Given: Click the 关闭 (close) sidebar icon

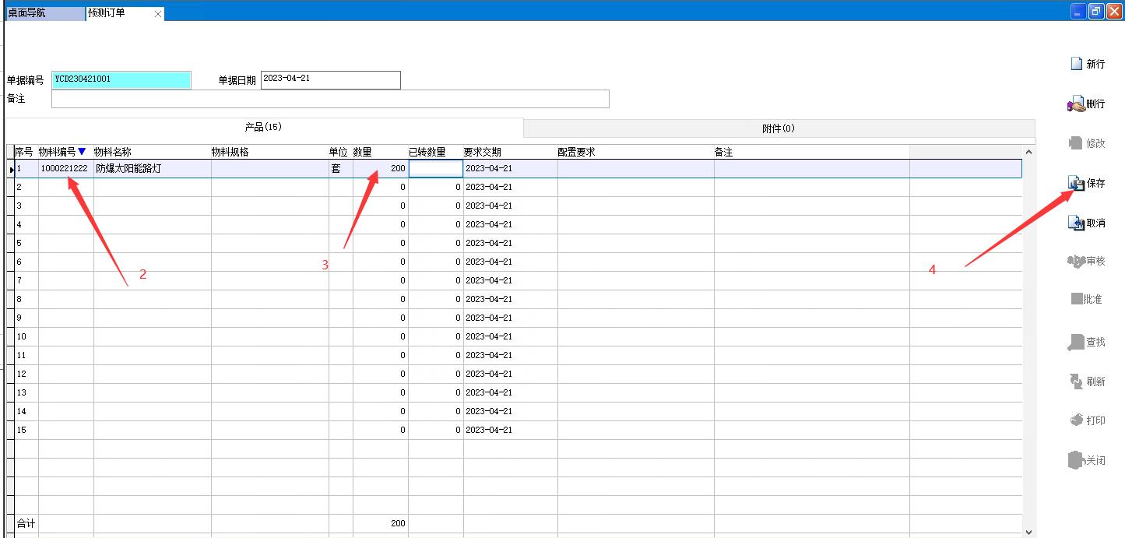Looking at the screenshot, I should [1076, 460].
